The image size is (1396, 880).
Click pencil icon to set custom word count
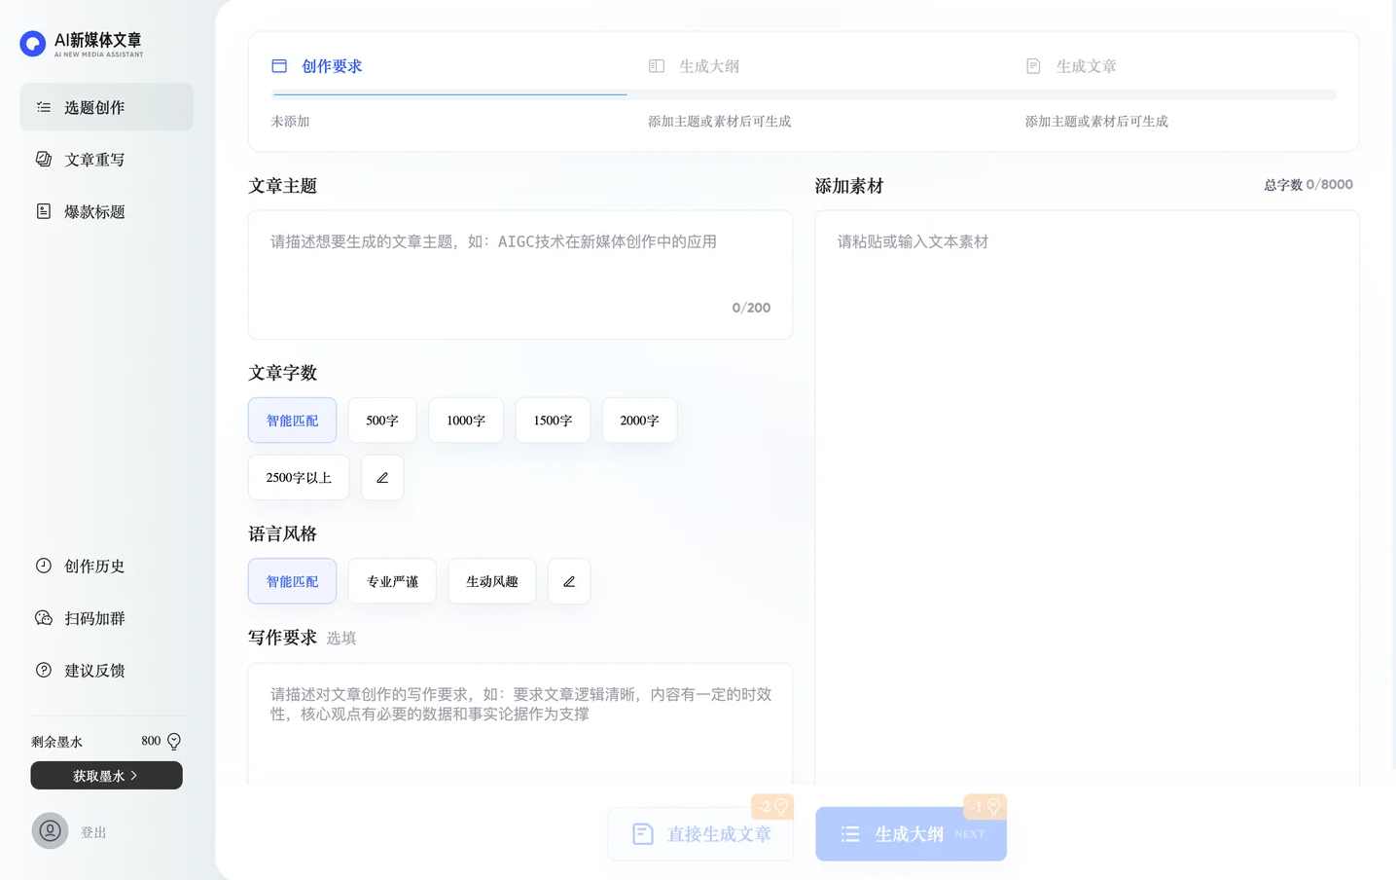click(381, 477)
